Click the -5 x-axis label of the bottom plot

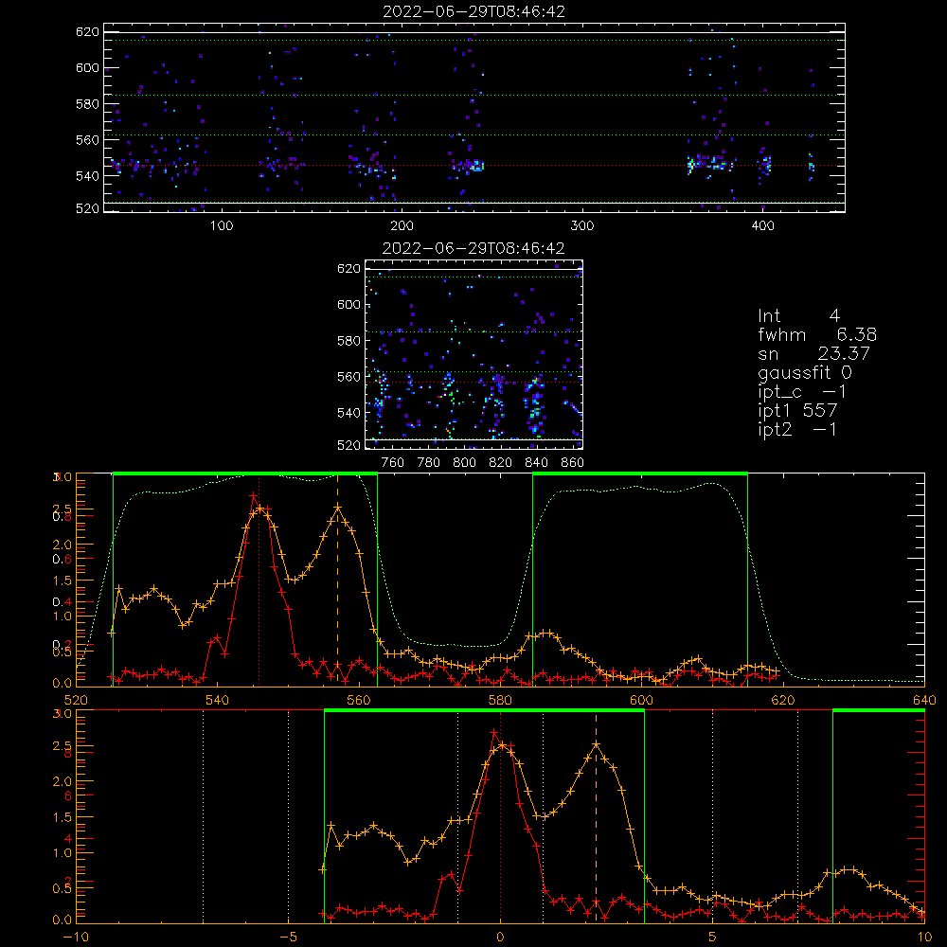(x=288, y=938)
